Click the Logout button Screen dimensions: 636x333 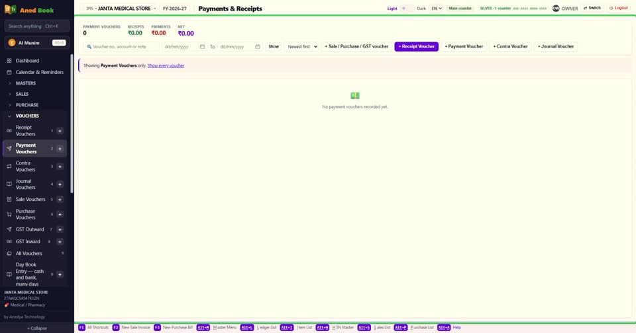pos(619,8)
